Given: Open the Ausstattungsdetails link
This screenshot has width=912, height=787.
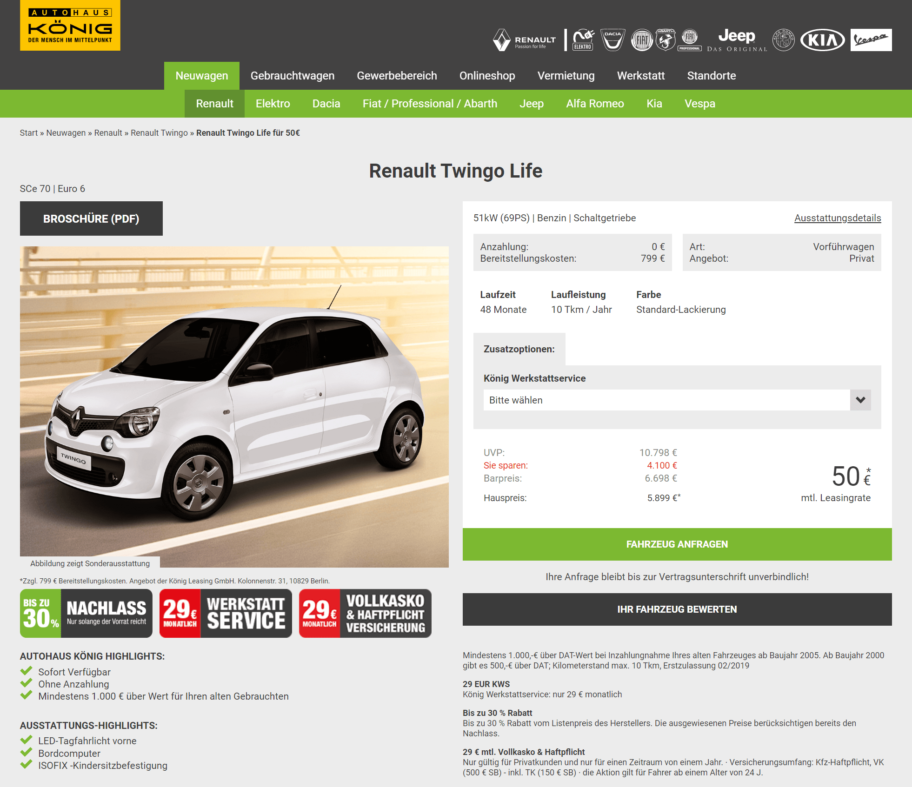Looking at the screenshot, I should tap(838, 218).
